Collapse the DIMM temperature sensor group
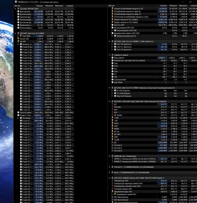The width and height of the screenshot is (197, 203). [110, 156]
